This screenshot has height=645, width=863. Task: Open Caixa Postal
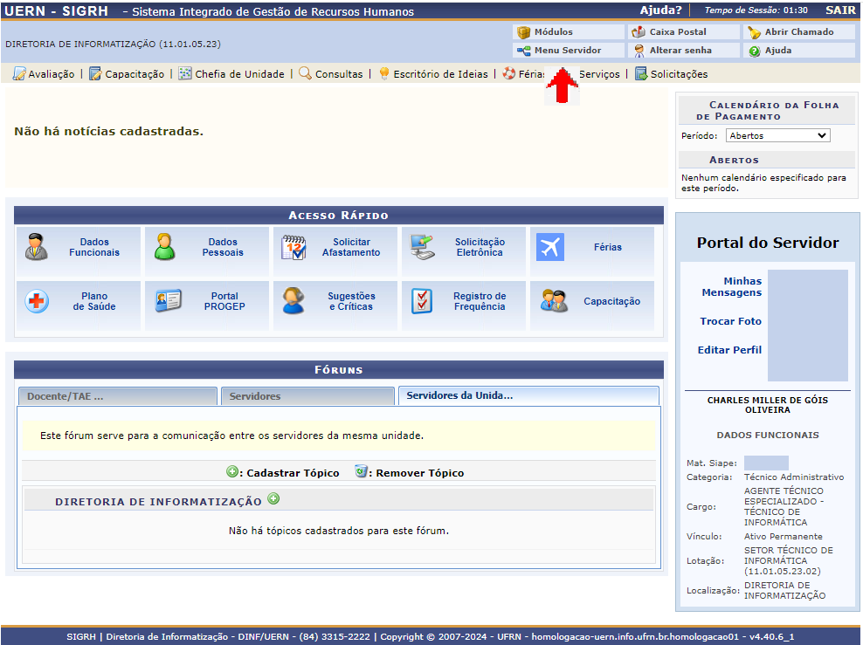coord(677,32)
